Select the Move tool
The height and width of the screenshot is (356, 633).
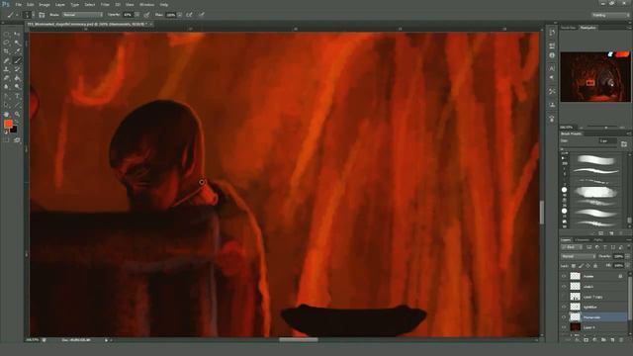17,34
